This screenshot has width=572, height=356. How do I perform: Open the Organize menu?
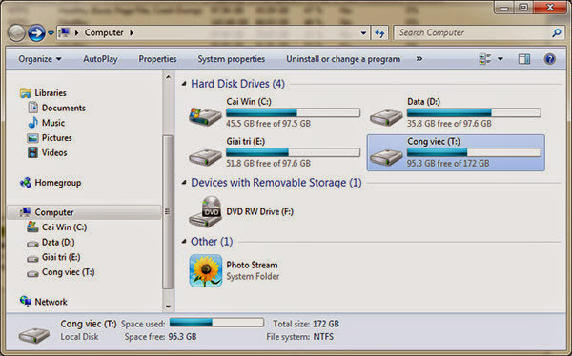coord(40,59)
